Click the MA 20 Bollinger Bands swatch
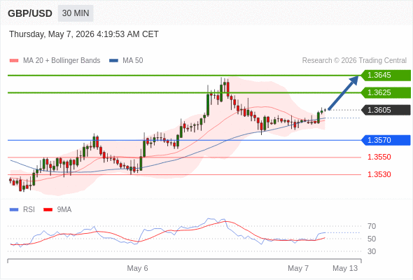This screenshot has height=280, width=413. point(14,61)
